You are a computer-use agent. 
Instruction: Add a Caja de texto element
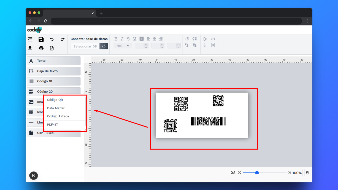pos(54,71)
